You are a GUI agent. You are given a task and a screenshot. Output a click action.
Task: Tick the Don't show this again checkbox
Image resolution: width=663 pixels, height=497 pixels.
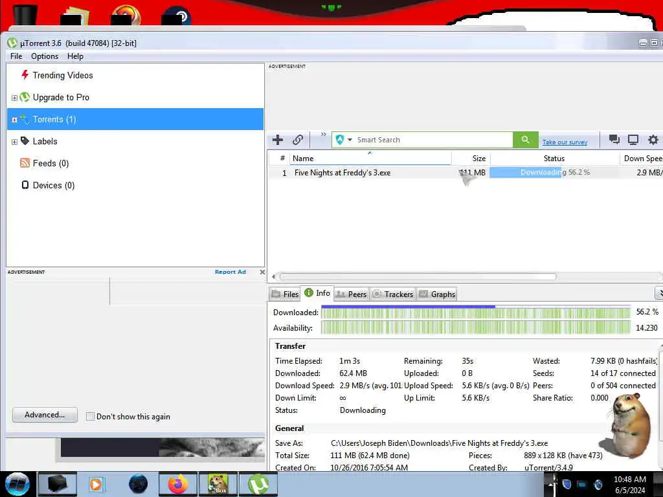pyautogui.click(x=90, y=416)
